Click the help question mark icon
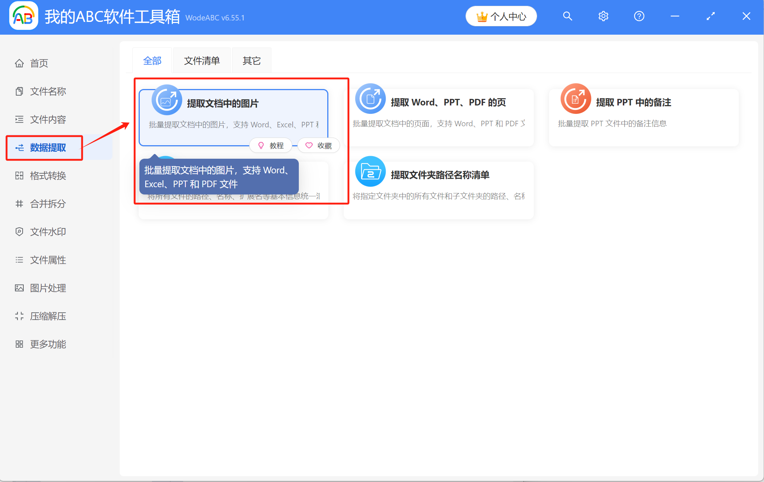The height and width of the screenshot is (482, 764). point(639,16)
